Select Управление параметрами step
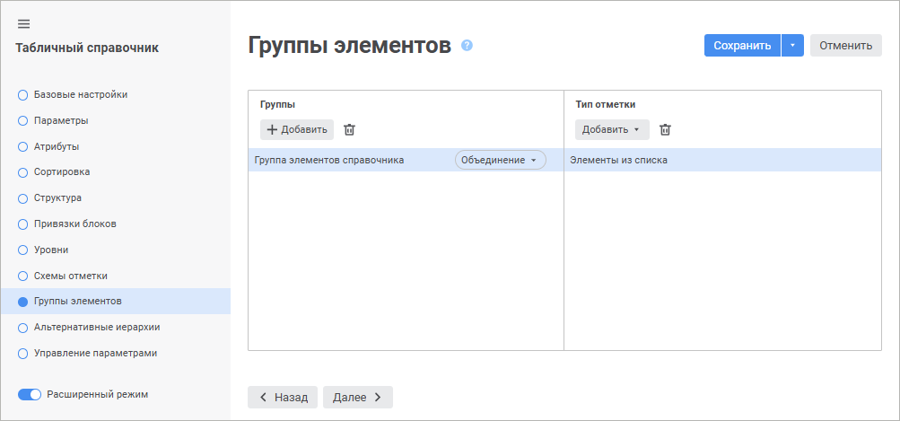Screen dimensions: 900x421 click(116, 353)
